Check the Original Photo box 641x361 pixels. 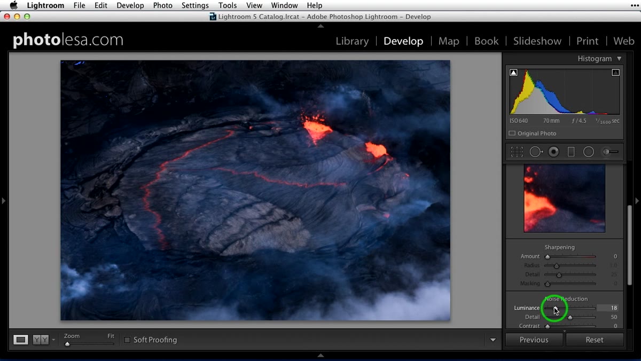coord(512,134)
